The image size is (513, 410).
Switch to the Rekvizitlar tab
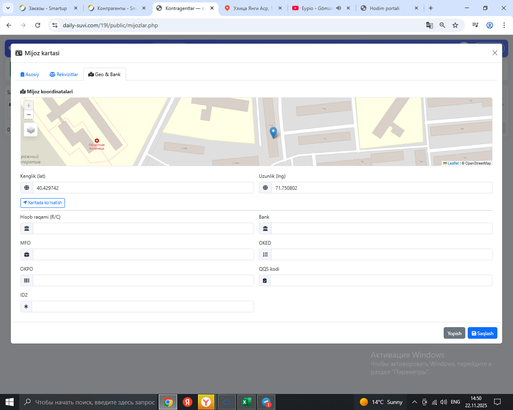(64, 74)
